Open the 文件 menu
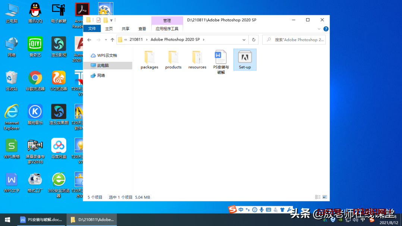Screen dimensions: 402x226 [x=92, y=28]
